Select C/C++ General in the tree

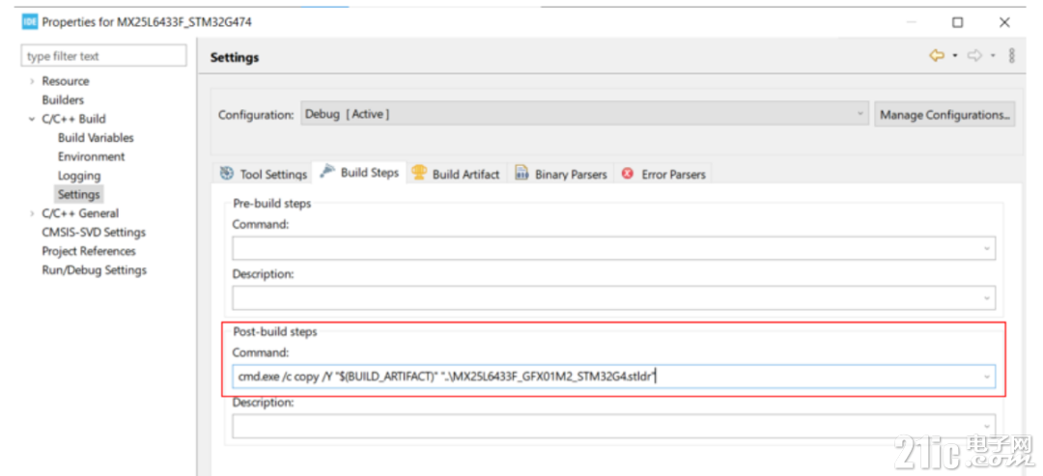point(80,213)
